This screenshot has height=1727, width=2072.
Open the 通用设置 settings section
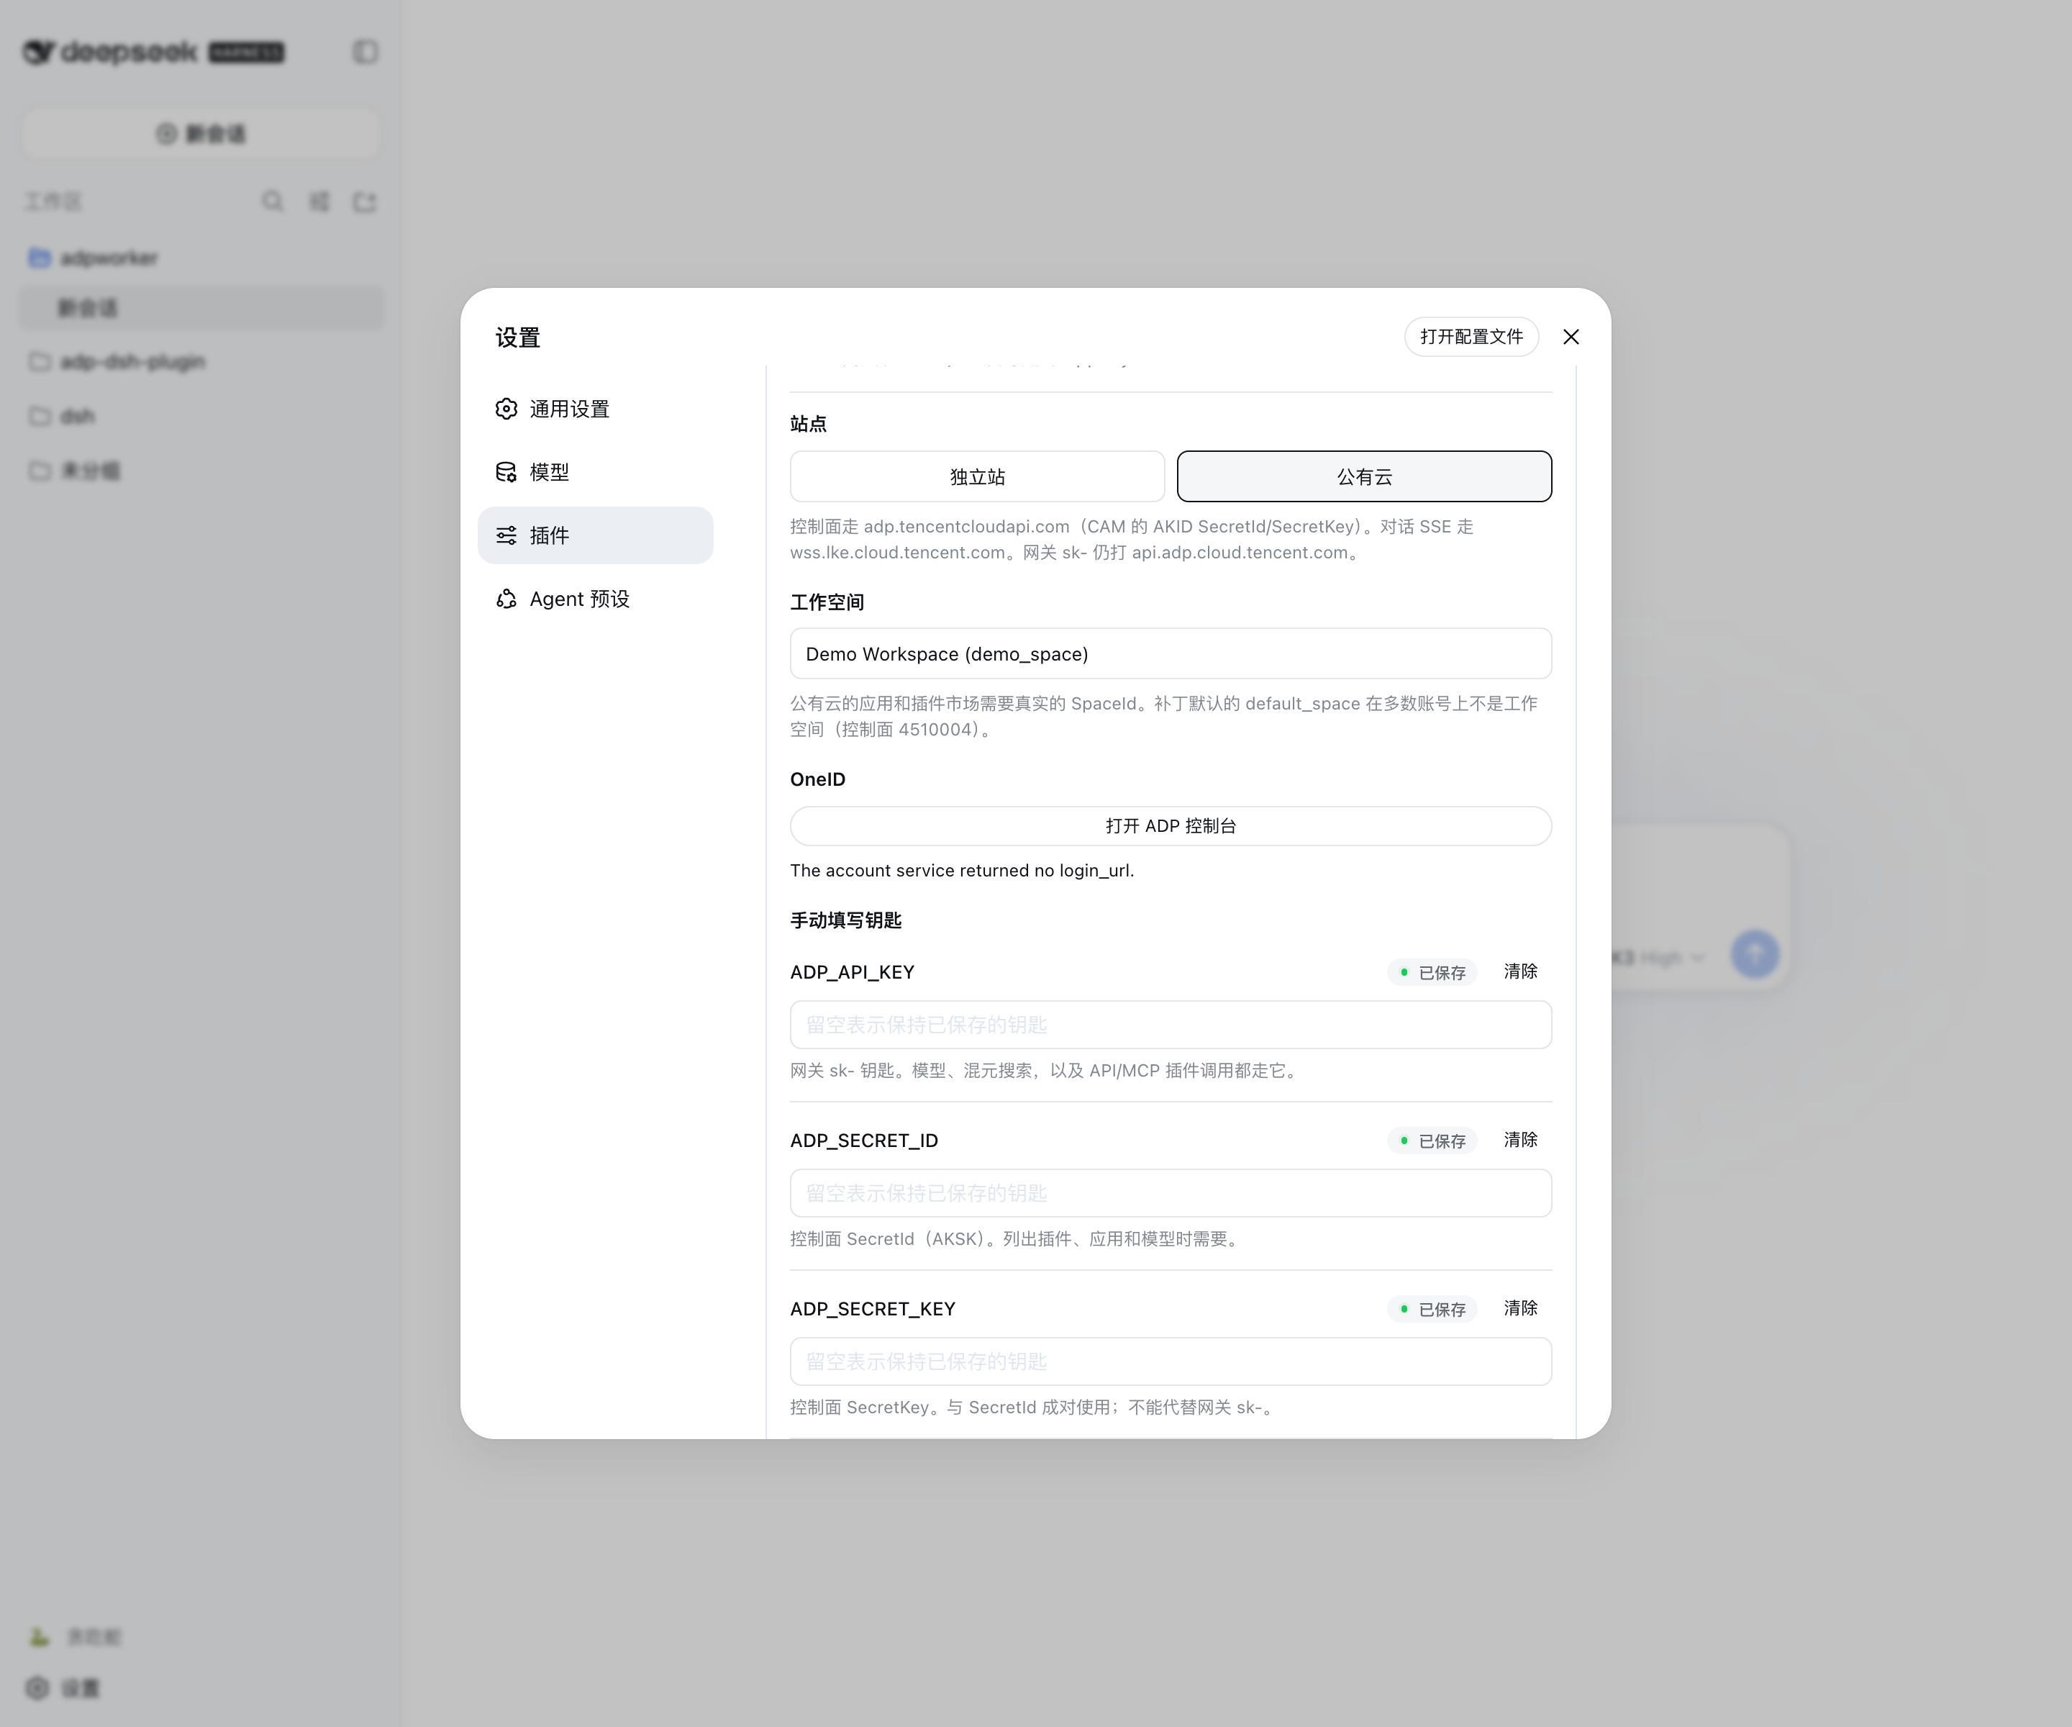pyautogui.click(x=595, y=409)
